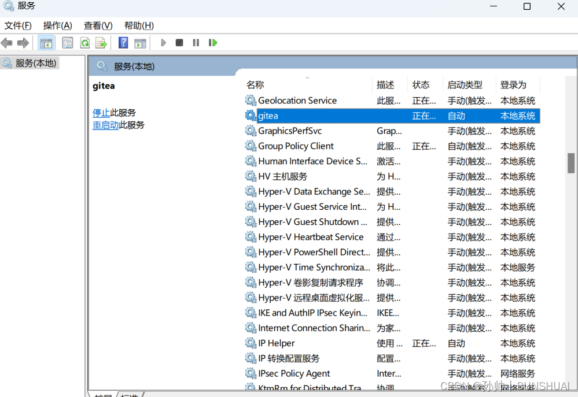The image size is (578, 397).
Task: Select Human Interface Device S... row
Action: tap(392, 161)
